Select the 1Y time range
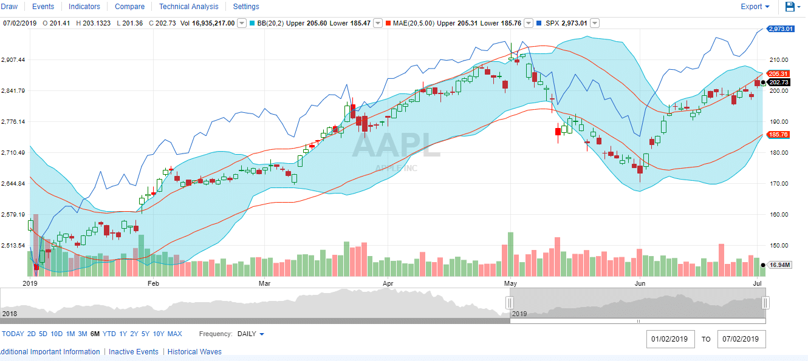The height and width of the screenshot is (361, 808). point(123,334)
